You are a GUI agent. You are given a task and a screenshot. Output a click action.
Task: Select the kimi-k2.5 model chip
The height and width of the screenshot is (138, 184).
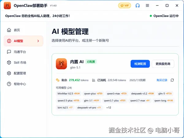65,108
